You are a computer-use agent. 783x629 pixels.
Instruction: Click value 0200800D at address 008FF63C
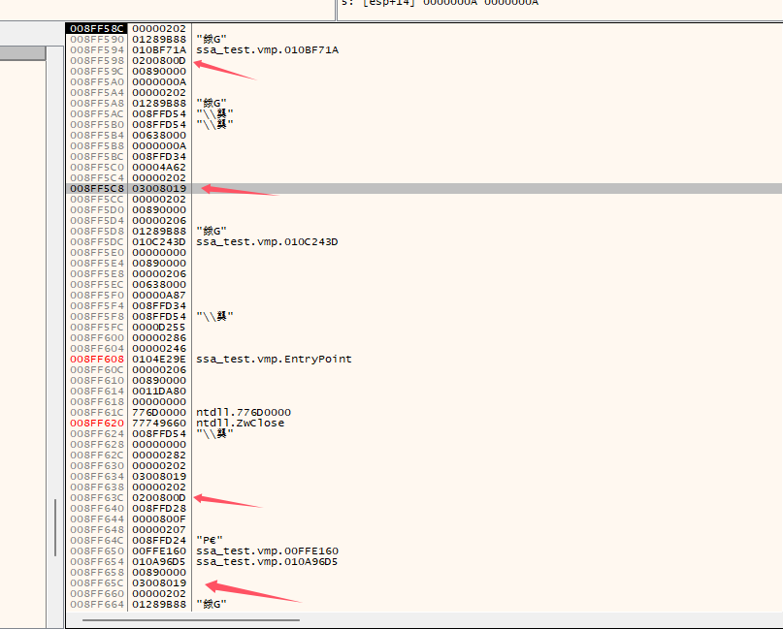coord(159,498)
